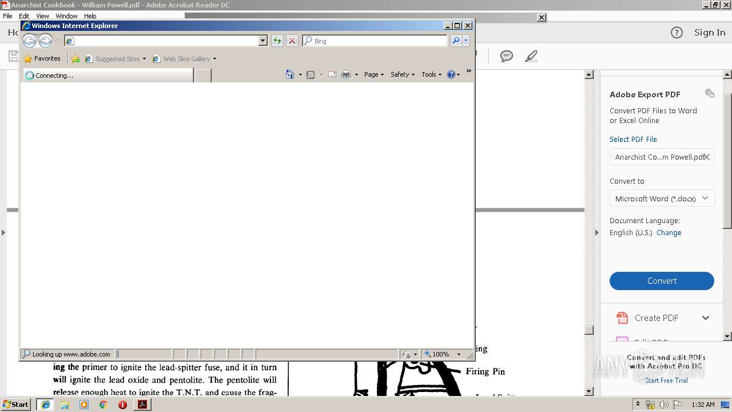Open the Page menu in IE
Viewport: 732px width, 412px height.
coord(374,74)
